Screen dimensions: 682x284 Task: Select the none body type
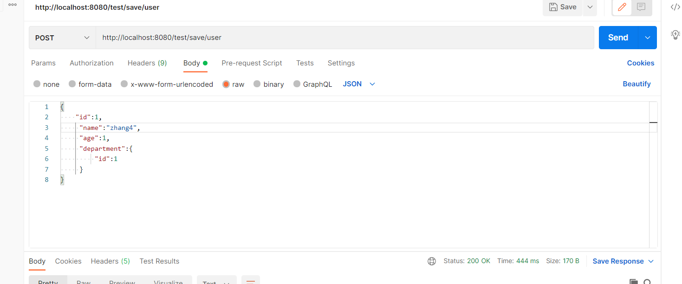(x=37, y=84)
